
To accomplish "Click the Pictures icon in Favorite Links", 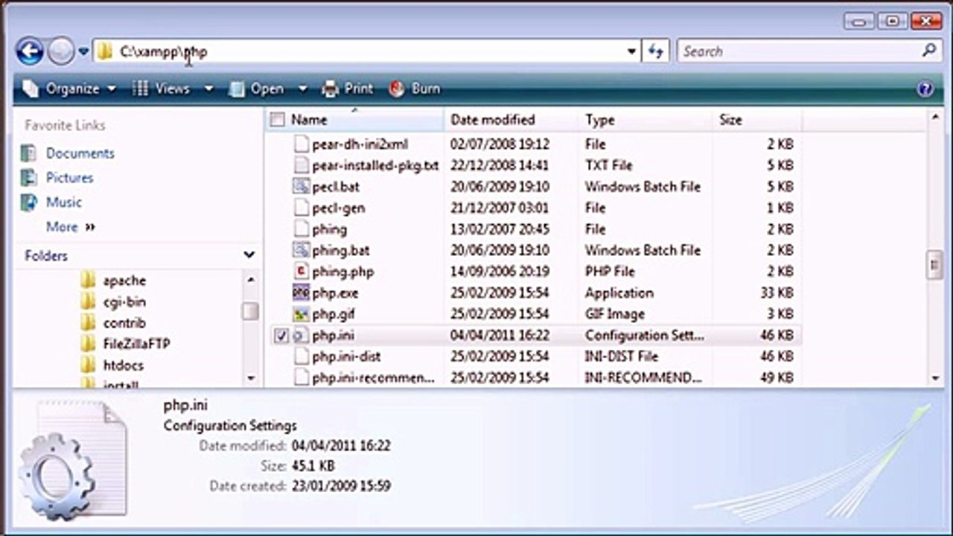I will point(29,178).
